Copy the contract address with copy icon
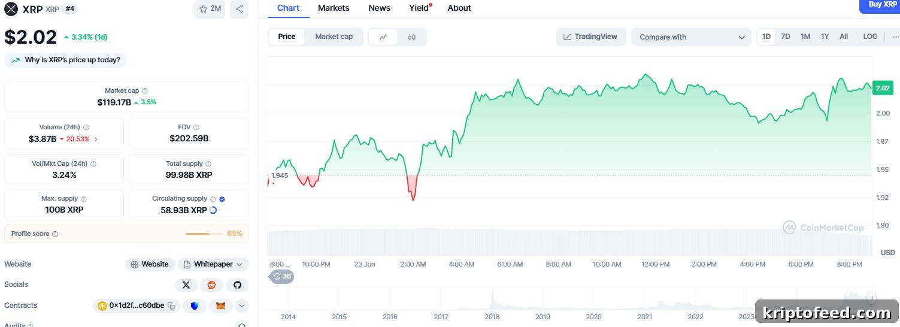The image size is (900, 327). (x=171, y=306)
